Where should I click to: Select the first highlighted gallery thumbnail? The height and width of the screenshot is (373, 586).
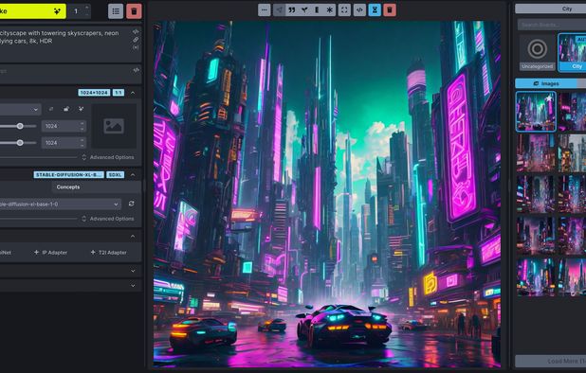click(x=536, y=112)
